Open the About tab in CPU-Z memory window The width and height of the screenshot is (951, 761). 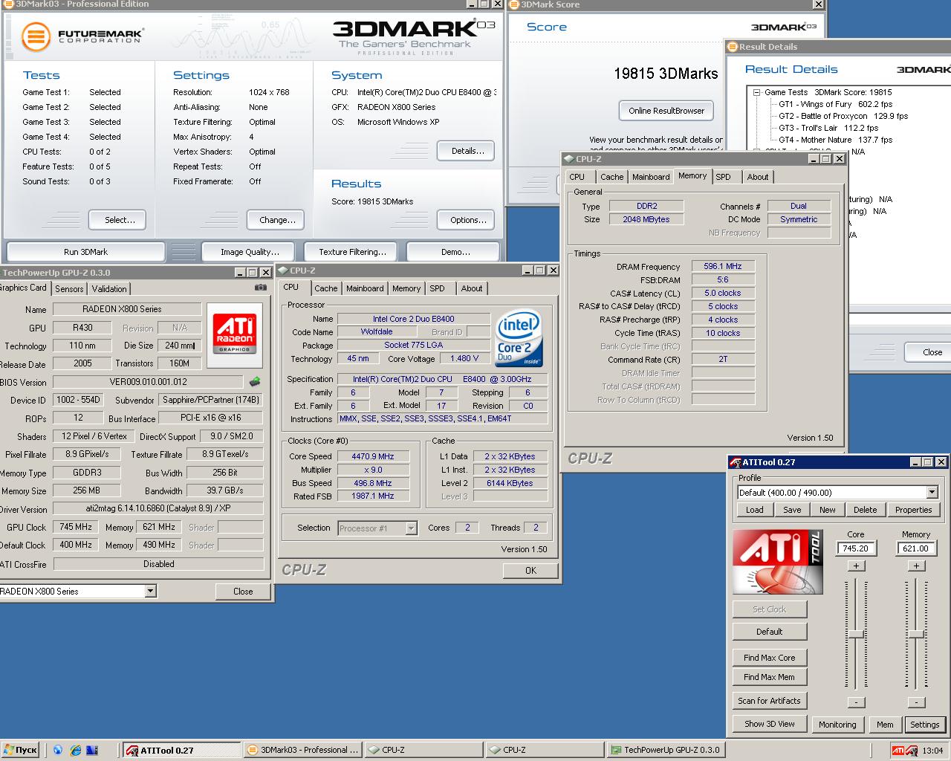pyautogui.click(x=758, y=177)
